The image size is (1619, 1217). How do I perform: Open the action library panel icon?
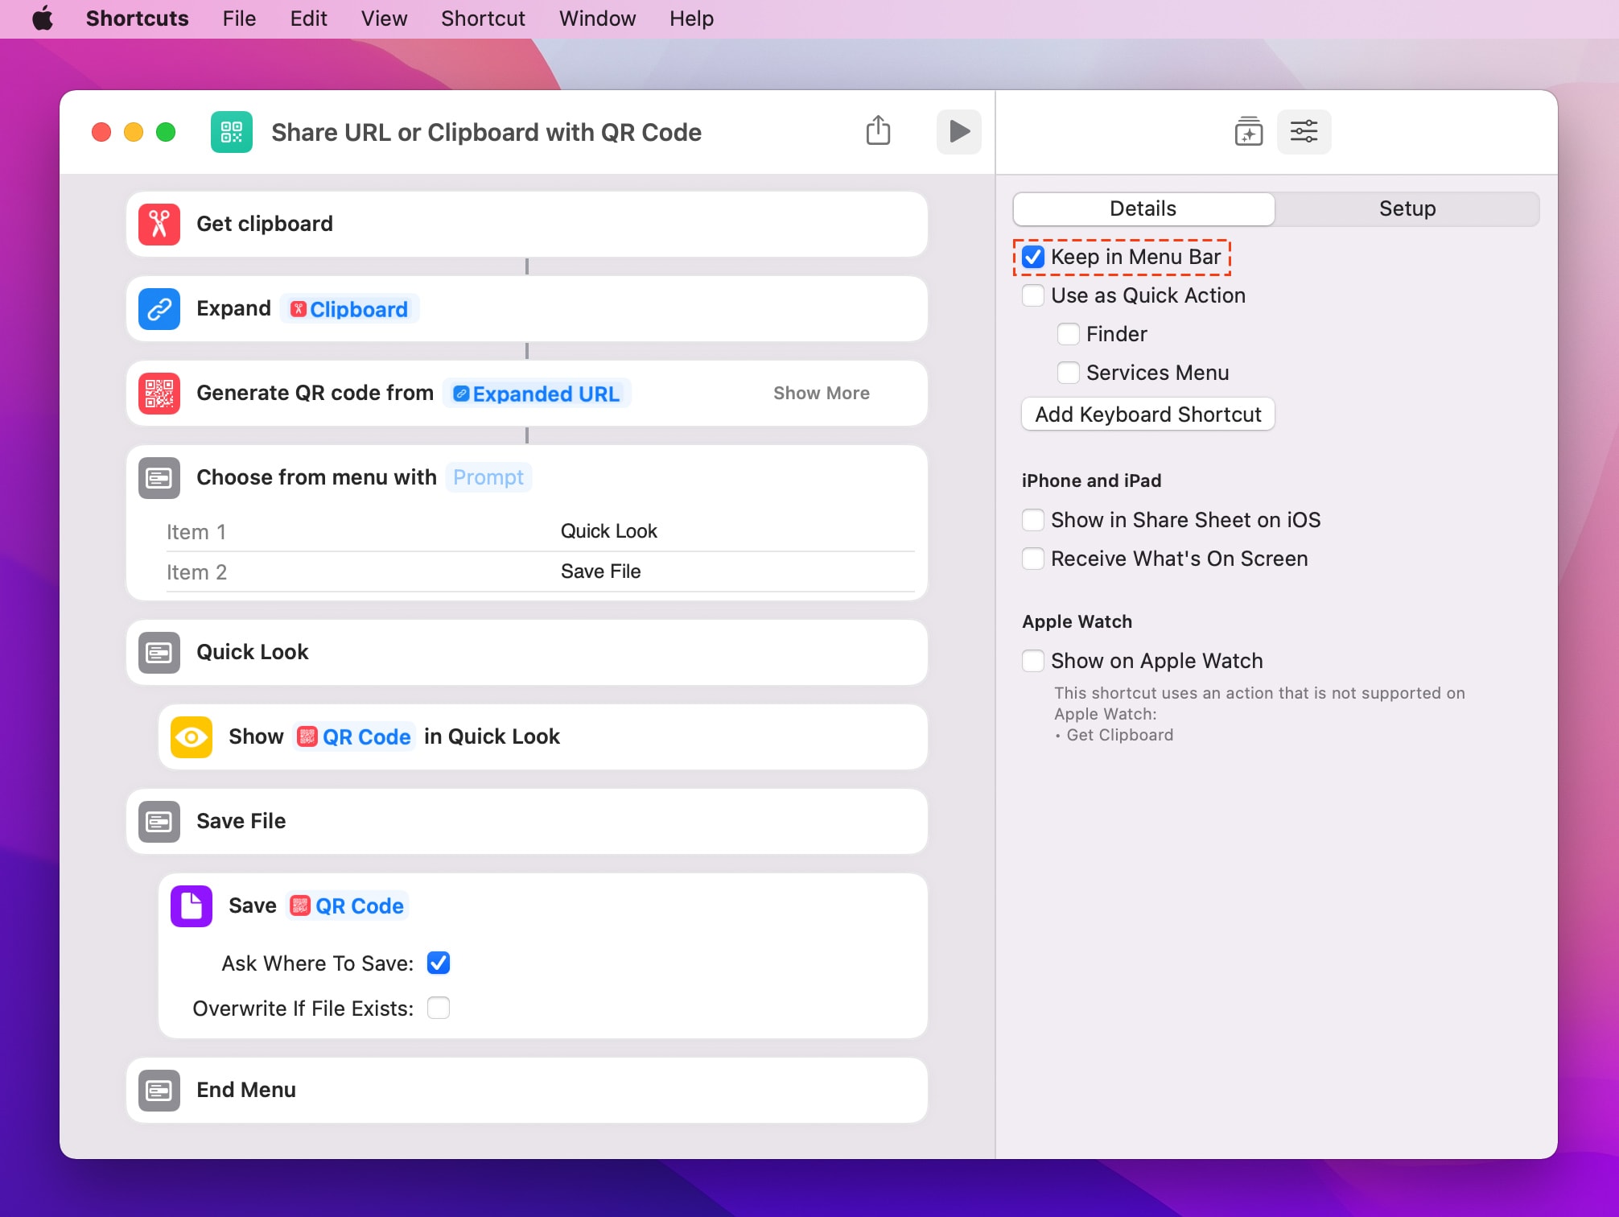(x=1247, y=131)
